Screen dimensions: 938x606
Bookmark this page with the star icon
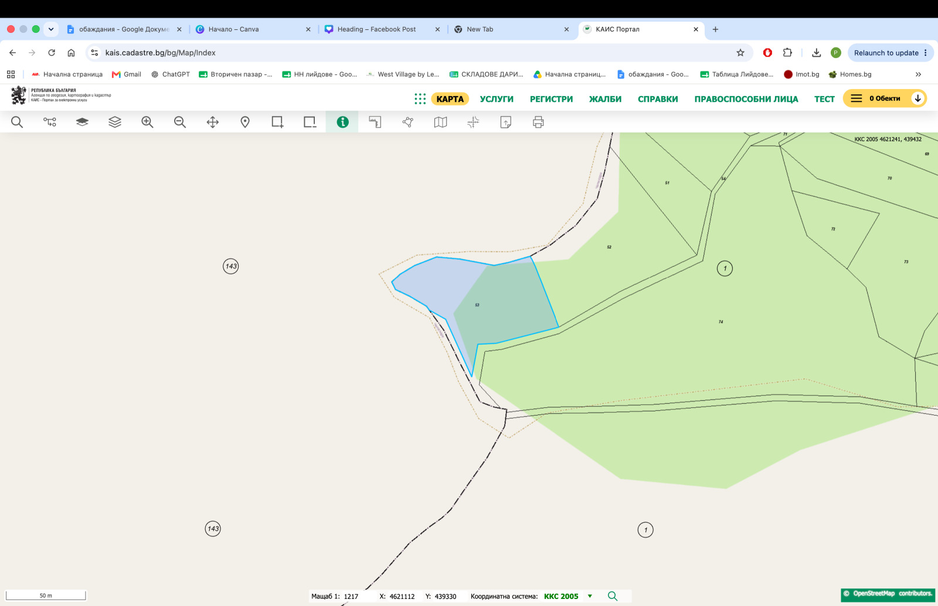pos(740,53)
